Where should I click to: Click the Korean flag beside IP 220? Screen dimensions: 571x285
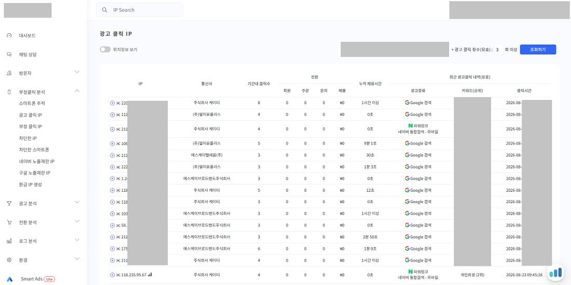118,103
